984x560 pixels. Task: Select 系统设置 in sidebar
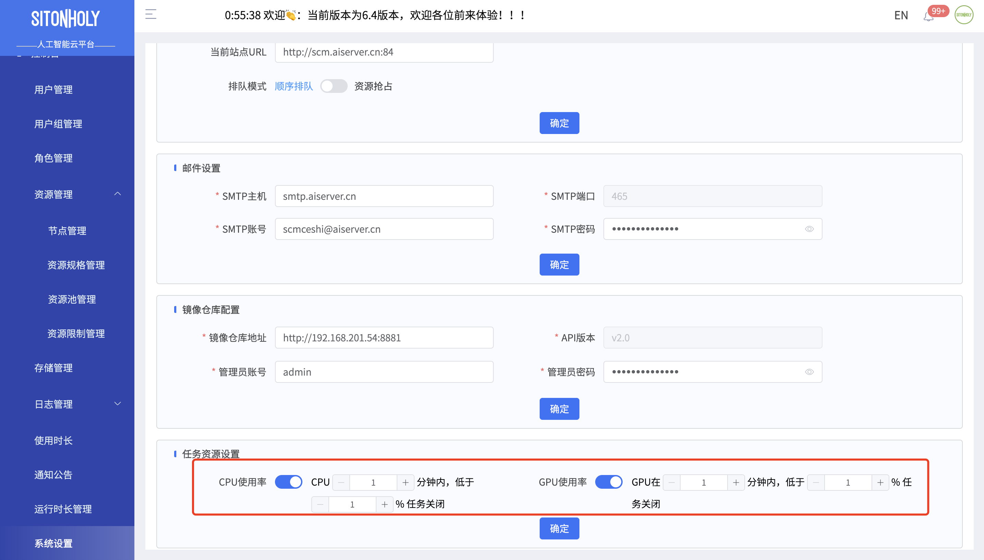click(x=67, y=543)
